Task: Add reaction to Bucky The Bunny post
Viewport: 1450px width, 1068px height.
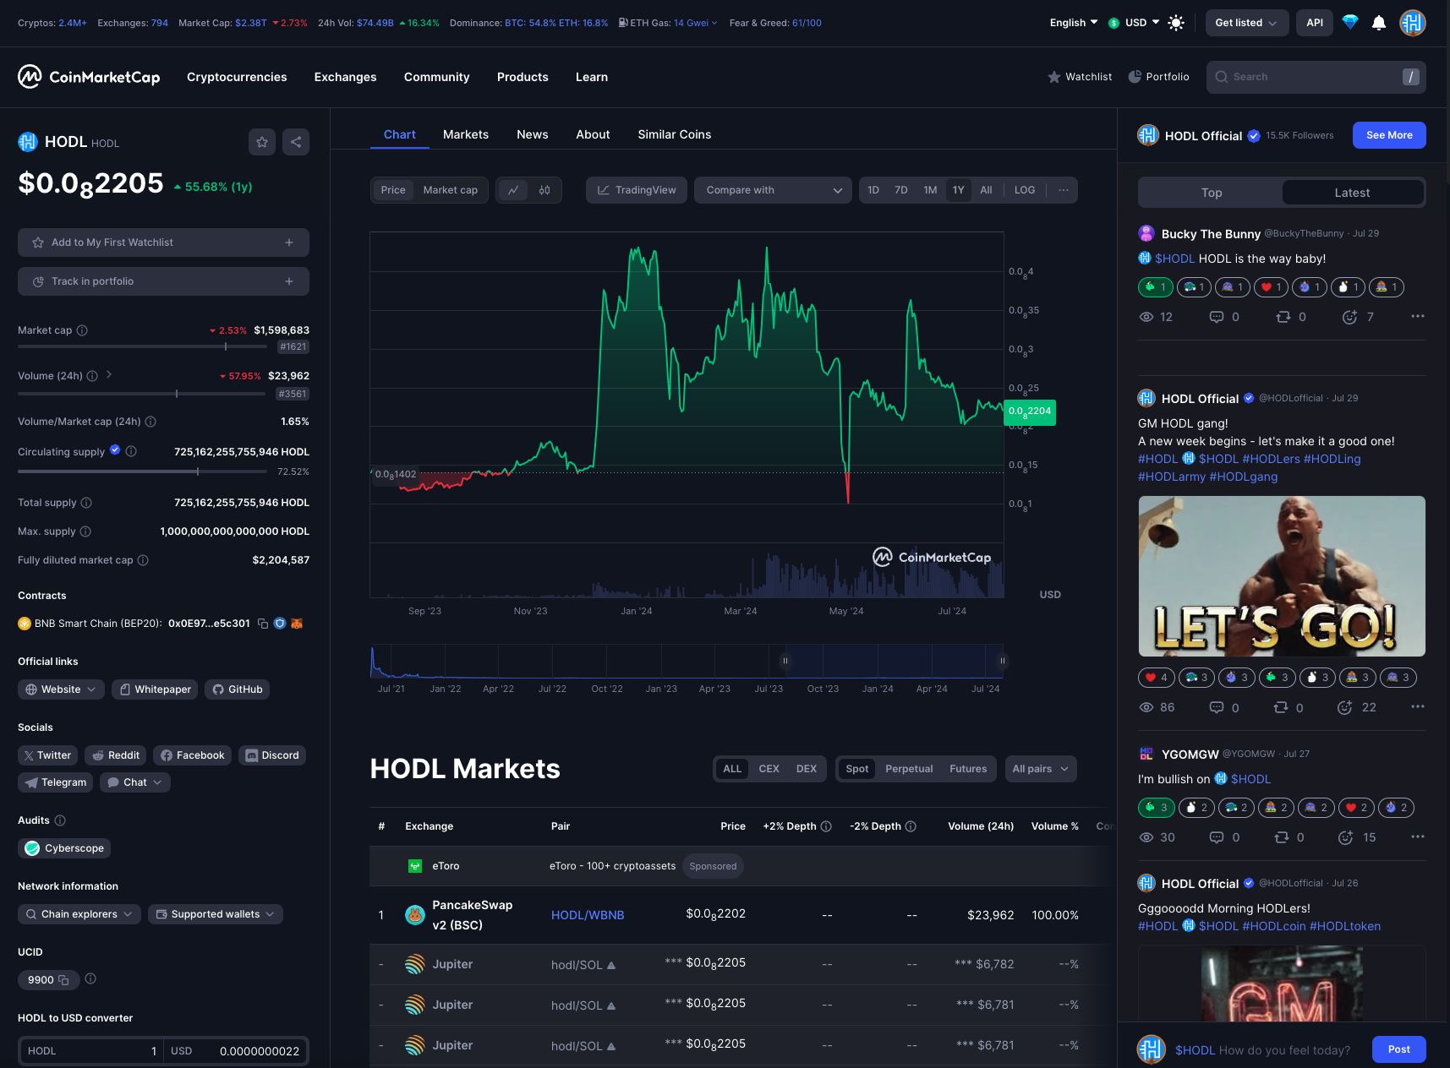Action: (x=1349, y=317)
